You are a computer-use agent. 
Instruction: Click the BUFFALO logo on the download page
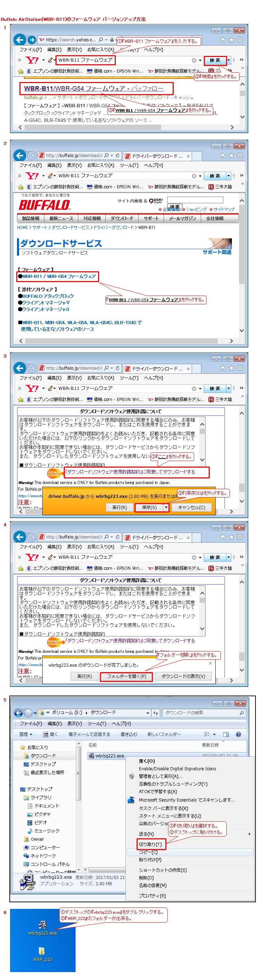(45, 205)
